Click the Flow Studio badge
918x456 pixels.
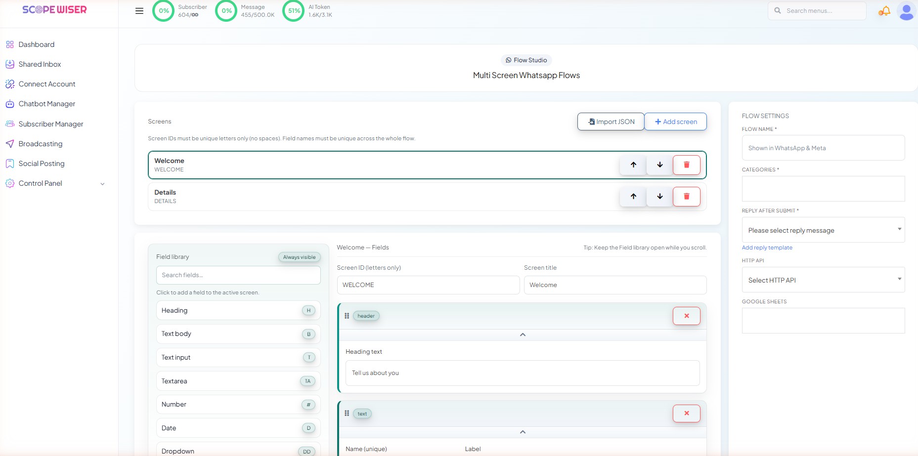point(526,60)
